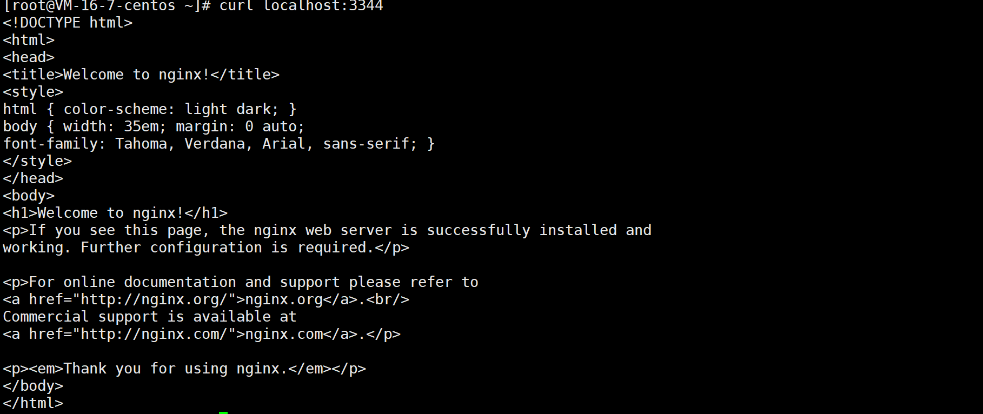Click the color-scheme: light dark line

(150, 109)
